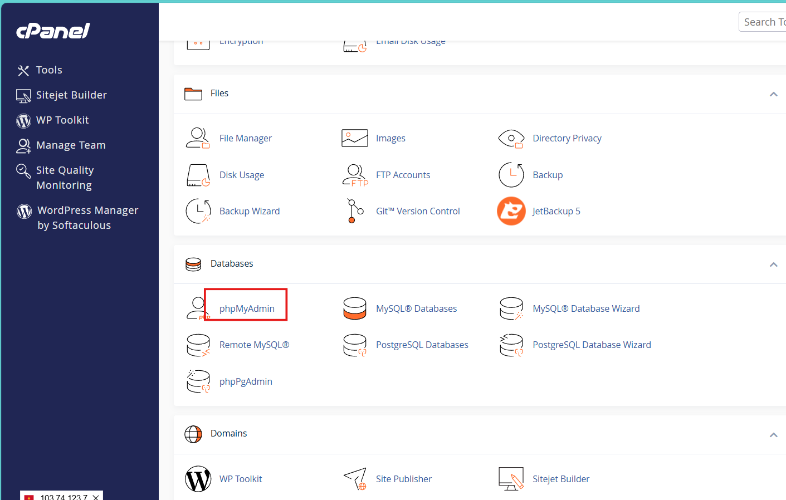
Task: Click the Files section heading
Action: (219, 93)
